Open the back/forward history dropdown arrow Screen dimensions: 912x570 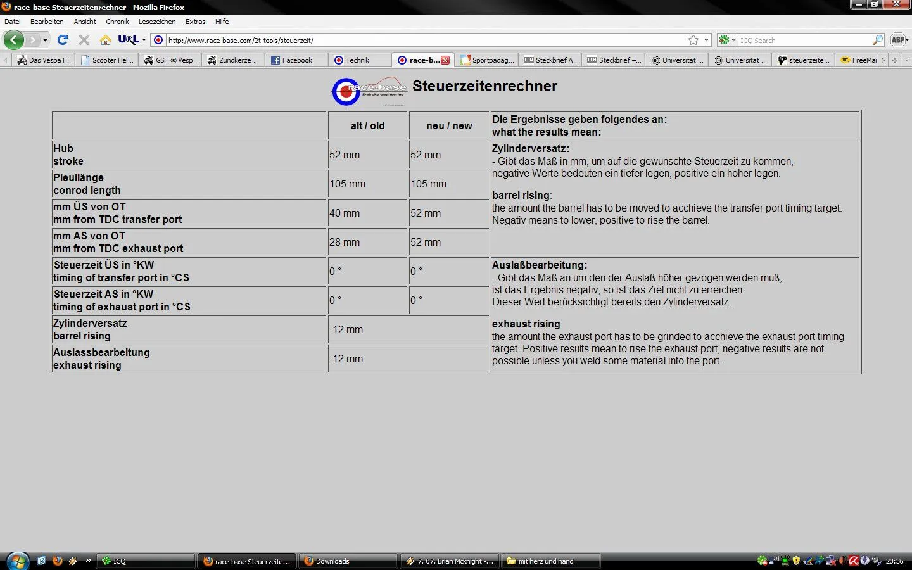pyautogui.click(x=45, y=40)
